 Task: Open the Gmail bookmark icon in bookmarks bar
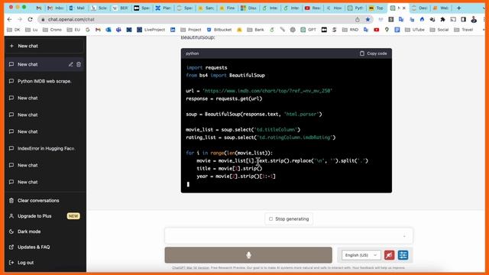tap(98, 30)
